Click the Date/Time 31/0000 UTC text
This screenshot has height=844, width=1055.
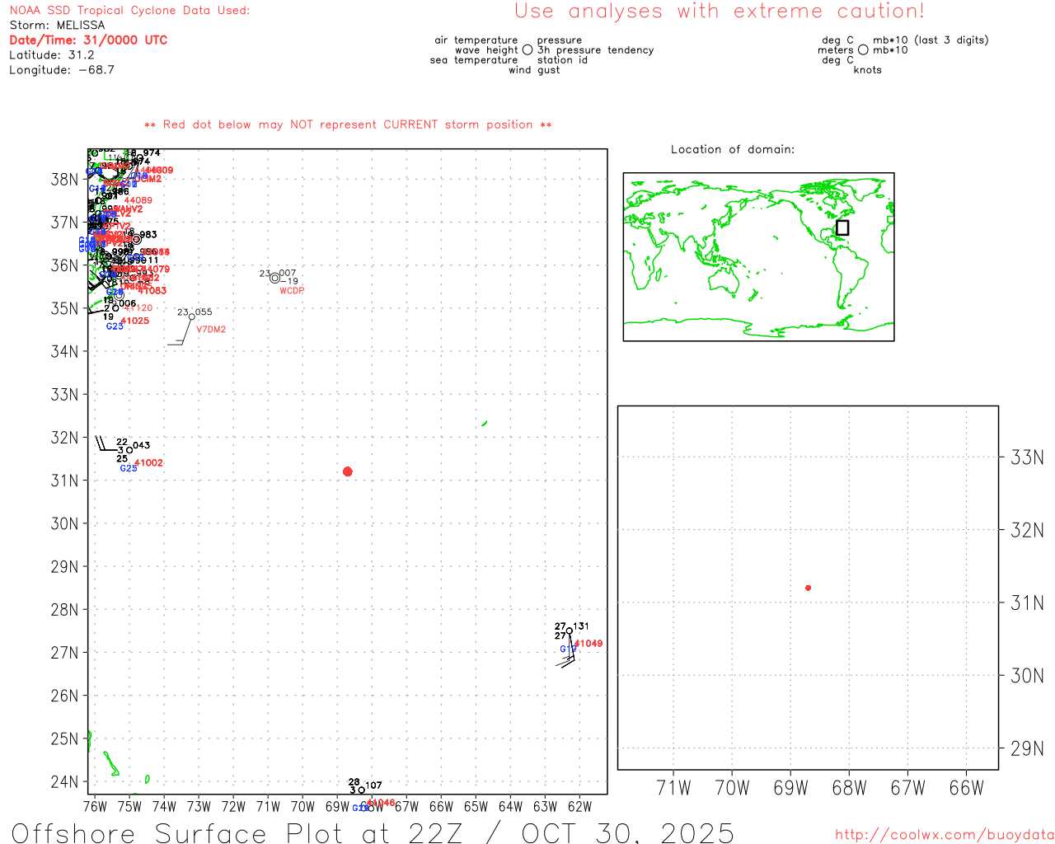88,40
